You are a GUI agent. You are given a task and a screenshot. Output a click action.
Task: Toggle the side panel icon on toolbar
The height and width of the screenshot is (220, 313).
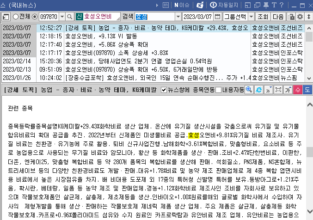[x=6, y=17]
